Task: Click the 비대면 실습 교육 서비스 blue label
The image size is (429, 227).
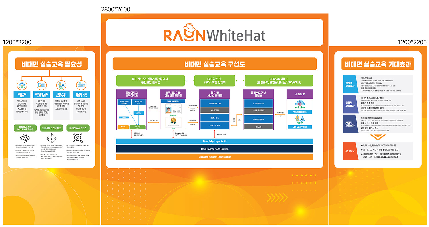Action: pos(82,95)
